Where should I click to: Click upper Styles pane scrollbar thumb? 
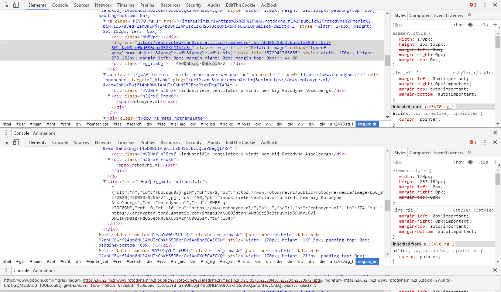point(498,42)
